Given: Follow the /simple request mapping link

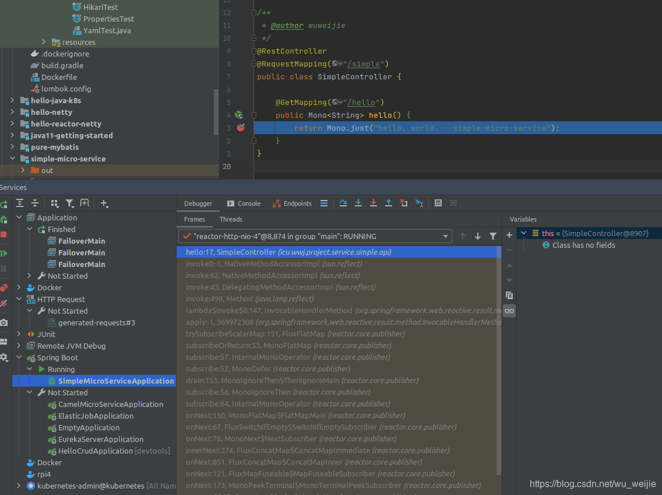Looking at the screenshot, I should coord(364,64).
